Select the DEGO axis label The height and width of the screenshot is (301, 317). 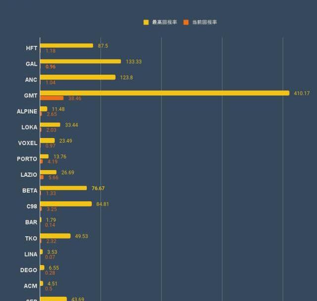[x=29, y=270]
